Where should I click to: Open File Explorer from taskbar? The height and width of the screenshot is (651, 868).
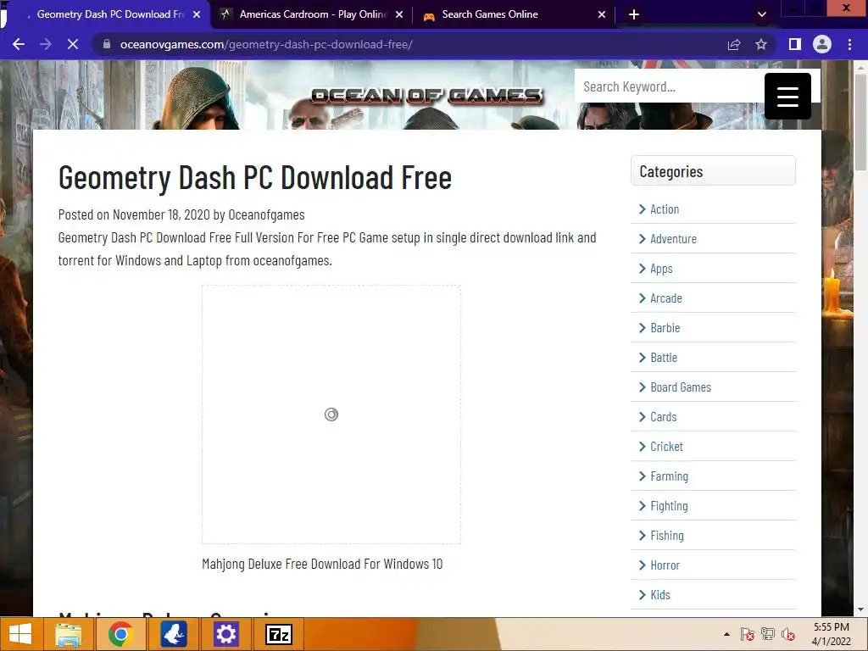(69, 634)
